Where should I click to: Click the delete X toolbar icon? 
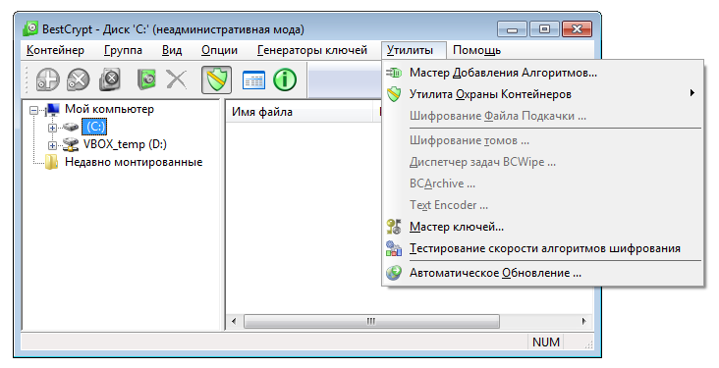click(177, 79)
